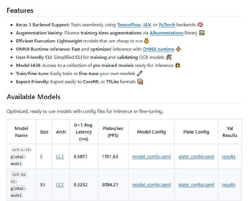Click the wrench emoji after fine-tune line

point(140,73)
